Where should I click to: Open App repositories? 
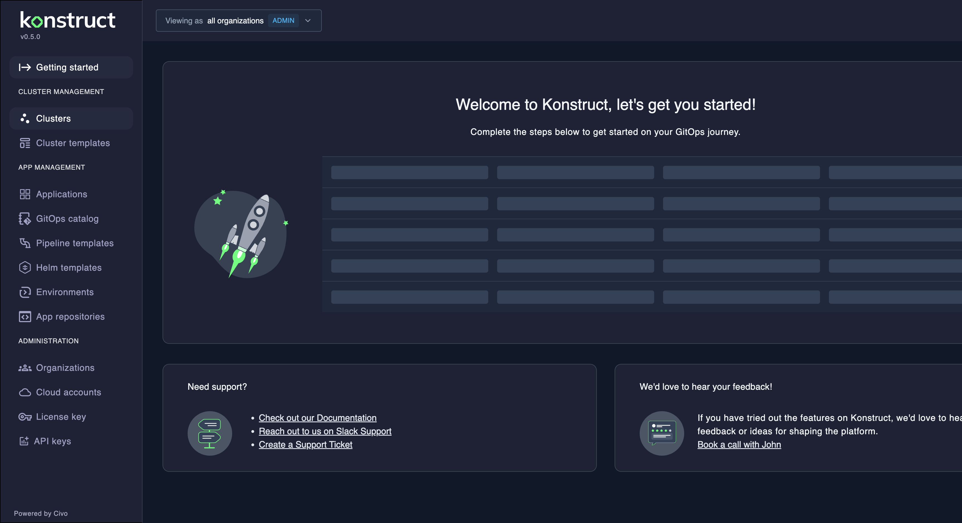pos(71,317)
